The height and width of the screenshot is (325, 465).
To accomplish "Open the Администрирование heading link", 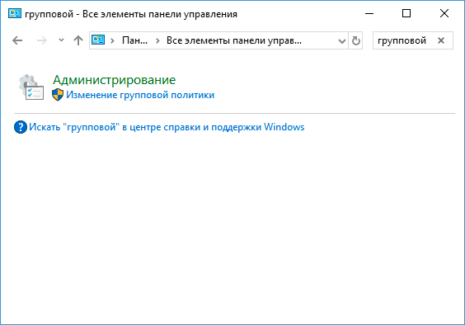I will [114, 79].
